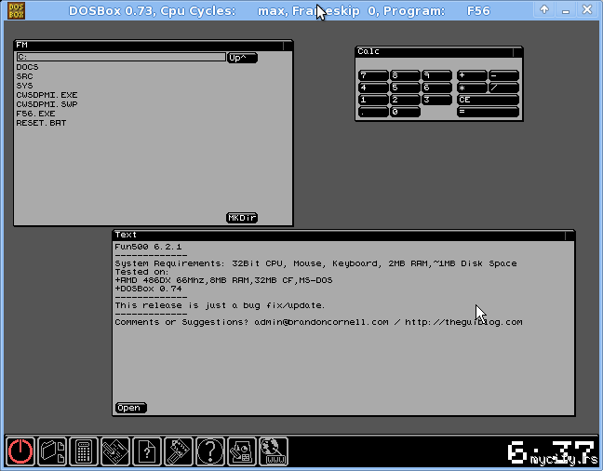This screenshot has width=603, height=471.
Task: Click the 8 key in Calc
Action: [405, 75]
